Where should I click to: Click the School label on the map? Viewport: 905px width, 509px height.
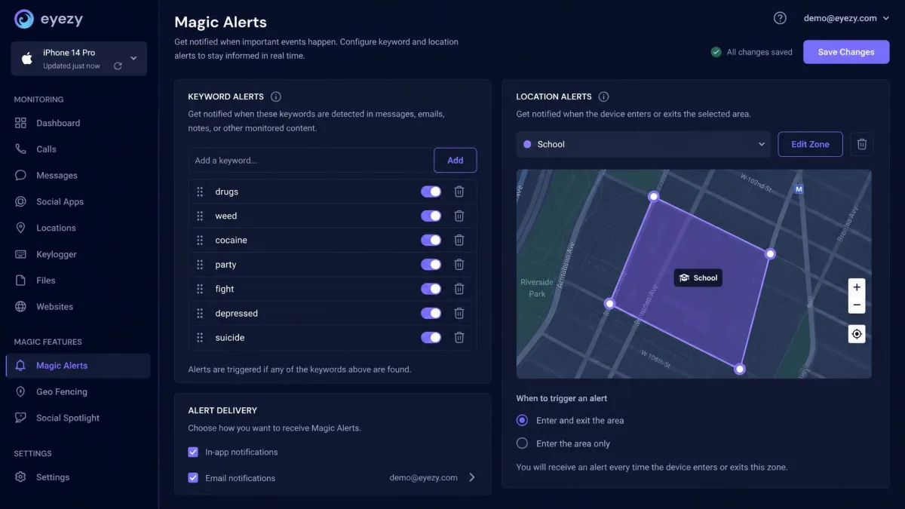coord(698,277)
